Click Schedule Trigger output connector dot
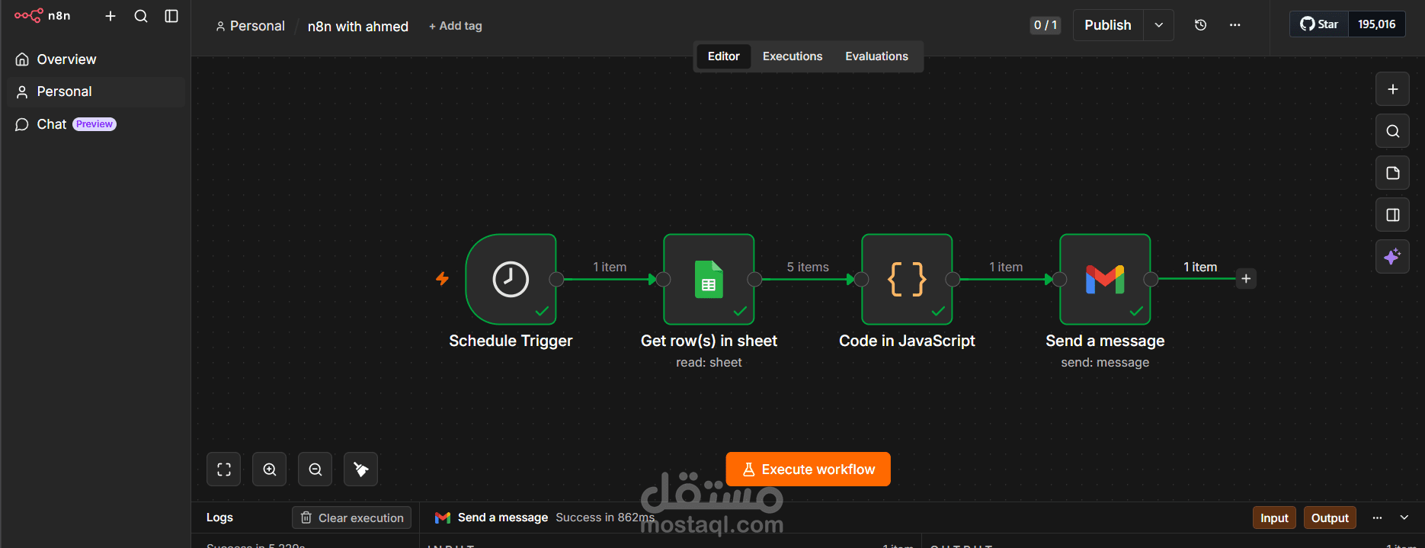Viewport: 1425px width, 548px height. (x=556, y=279)
